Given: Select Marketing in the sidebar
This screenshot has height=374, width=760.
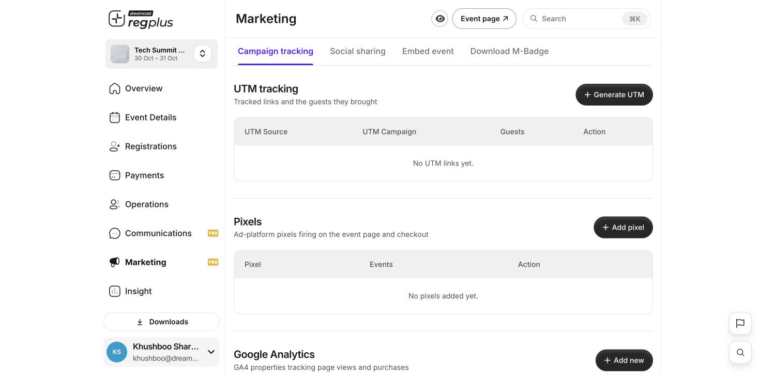Looking at the screenshot, I should [161, 262].
